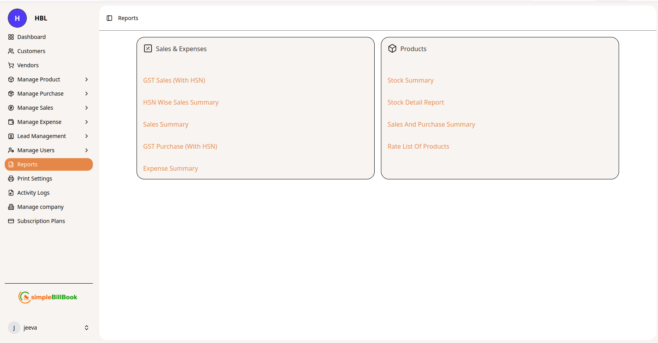Open Manage company menu item

[x=40, y=207]
